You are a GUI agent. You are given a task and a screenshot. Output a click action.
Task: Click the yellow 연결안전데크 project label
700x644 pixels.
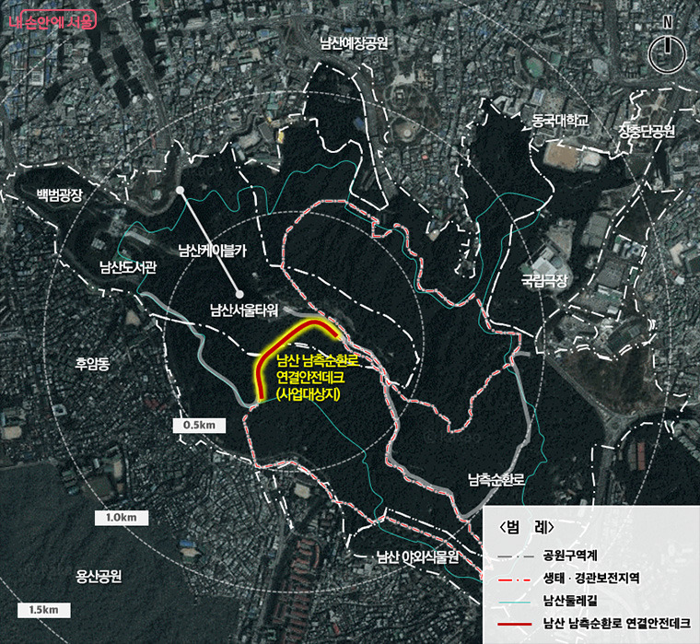310,378
